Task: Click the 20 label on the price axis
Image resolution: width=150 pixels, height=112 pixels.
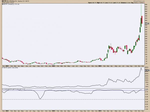Action: pos(146,63)
